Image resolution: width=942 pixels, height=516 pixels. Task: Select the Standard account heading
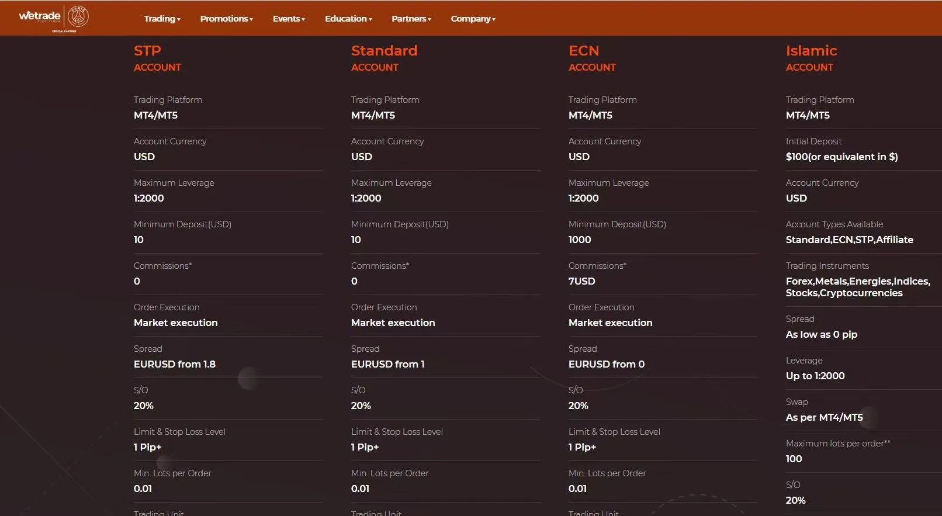pyautogui.click(x=384, y=58)
